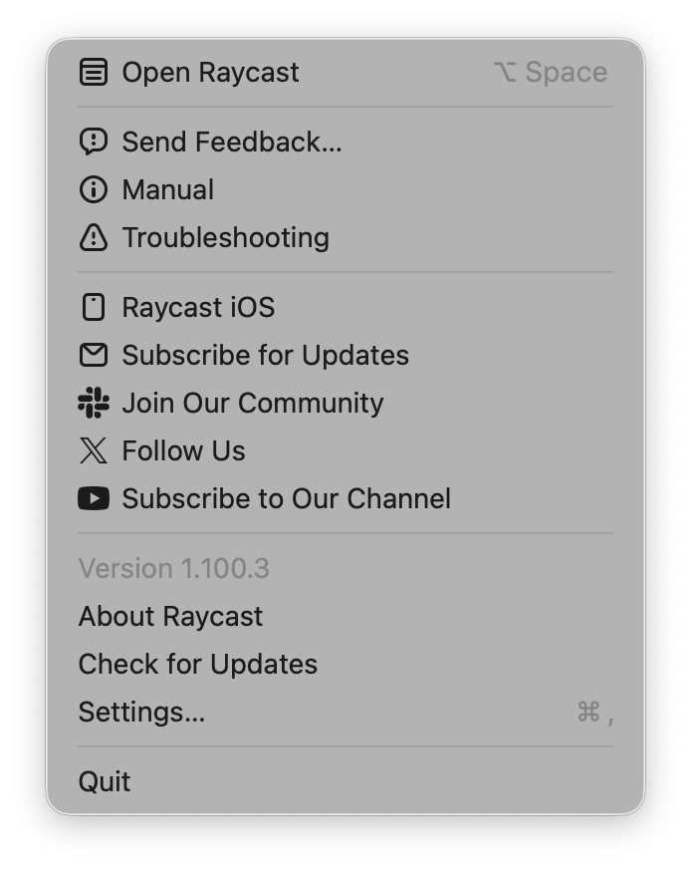
Task: Click the Open Raycast window icon
Action: tap(94, 72)
